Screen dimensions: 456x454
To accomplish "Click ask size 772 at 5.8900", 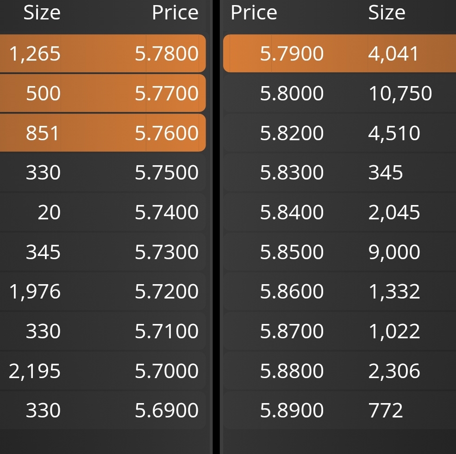I will point(386,410).
